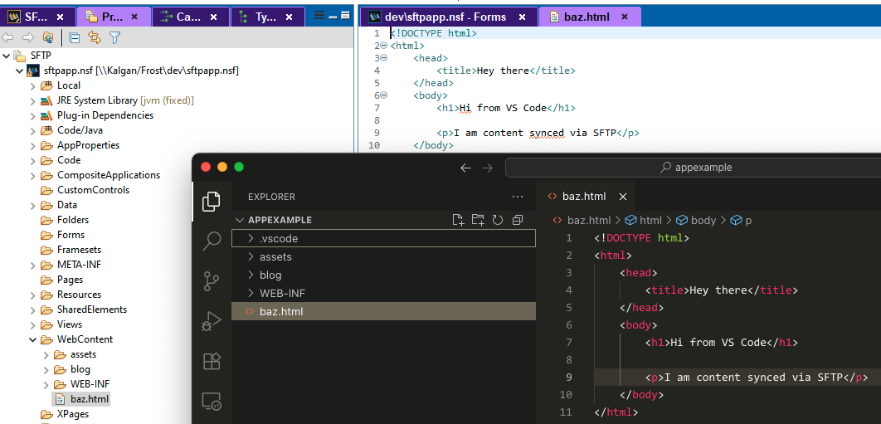This screenshot has width=881, height=424.
Task: Collapse the APPEXAMPLE section header
Action: [241, 220]
